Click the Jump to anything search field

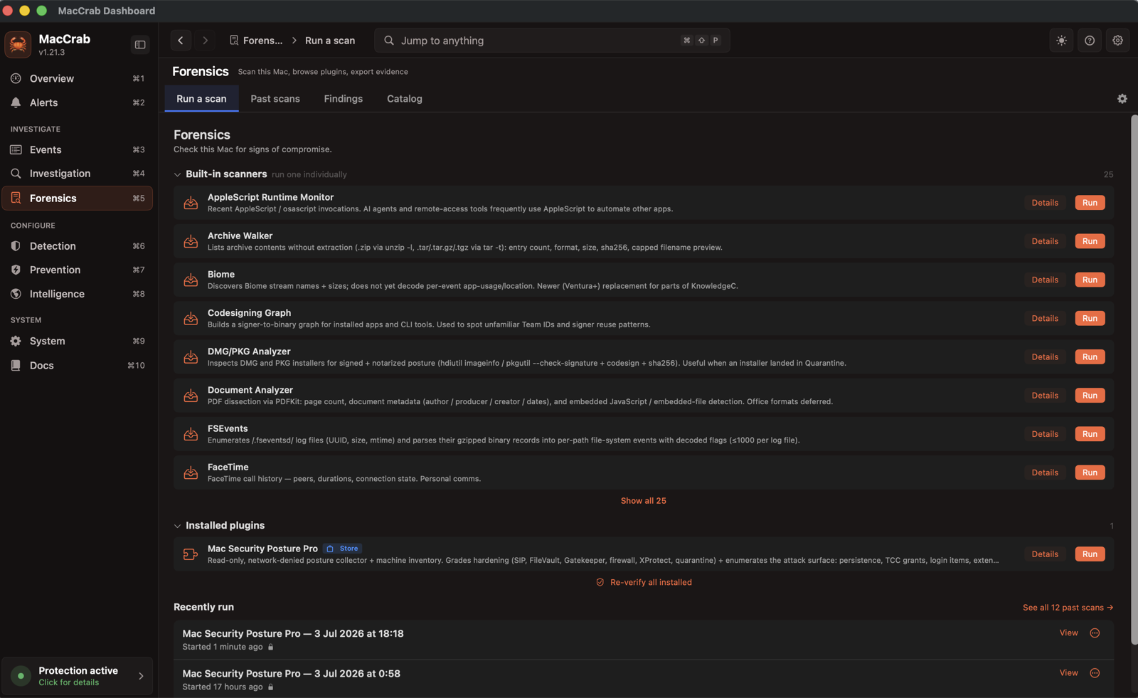552,41
